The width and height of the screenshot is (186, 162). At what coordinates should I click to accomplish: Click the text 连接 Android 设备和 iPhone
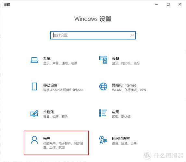click(x=63, y=90)
